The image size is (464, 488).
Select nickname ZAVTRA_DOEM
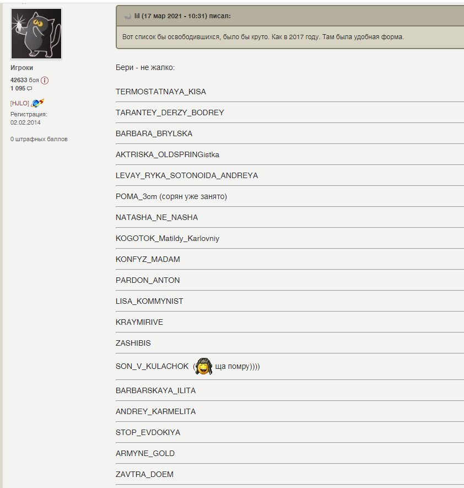pyautogui.click(x=144, y=474)
